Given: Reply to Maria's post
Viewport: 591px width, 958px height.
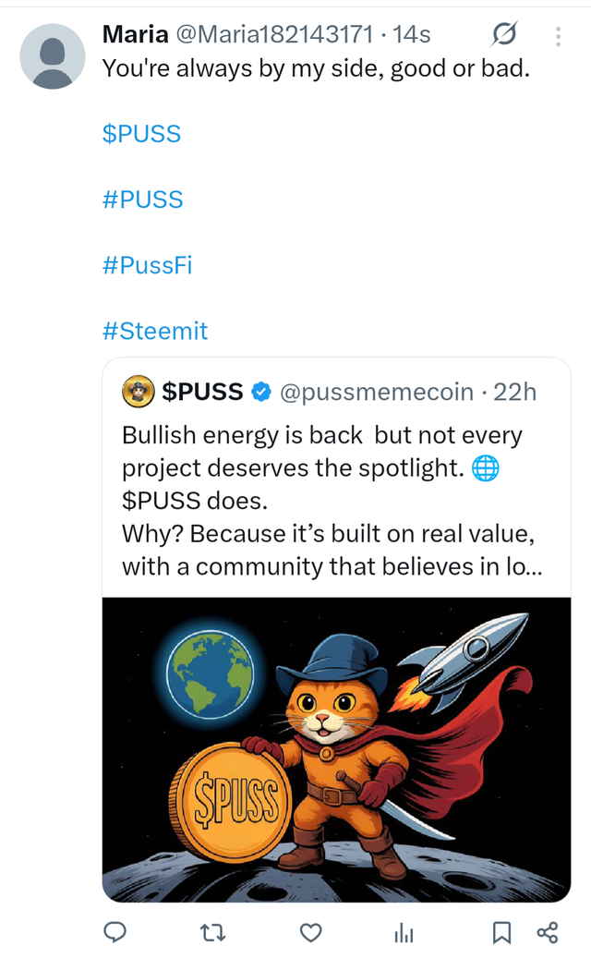Looking at the screenshot, I should [x=115, y=932].
